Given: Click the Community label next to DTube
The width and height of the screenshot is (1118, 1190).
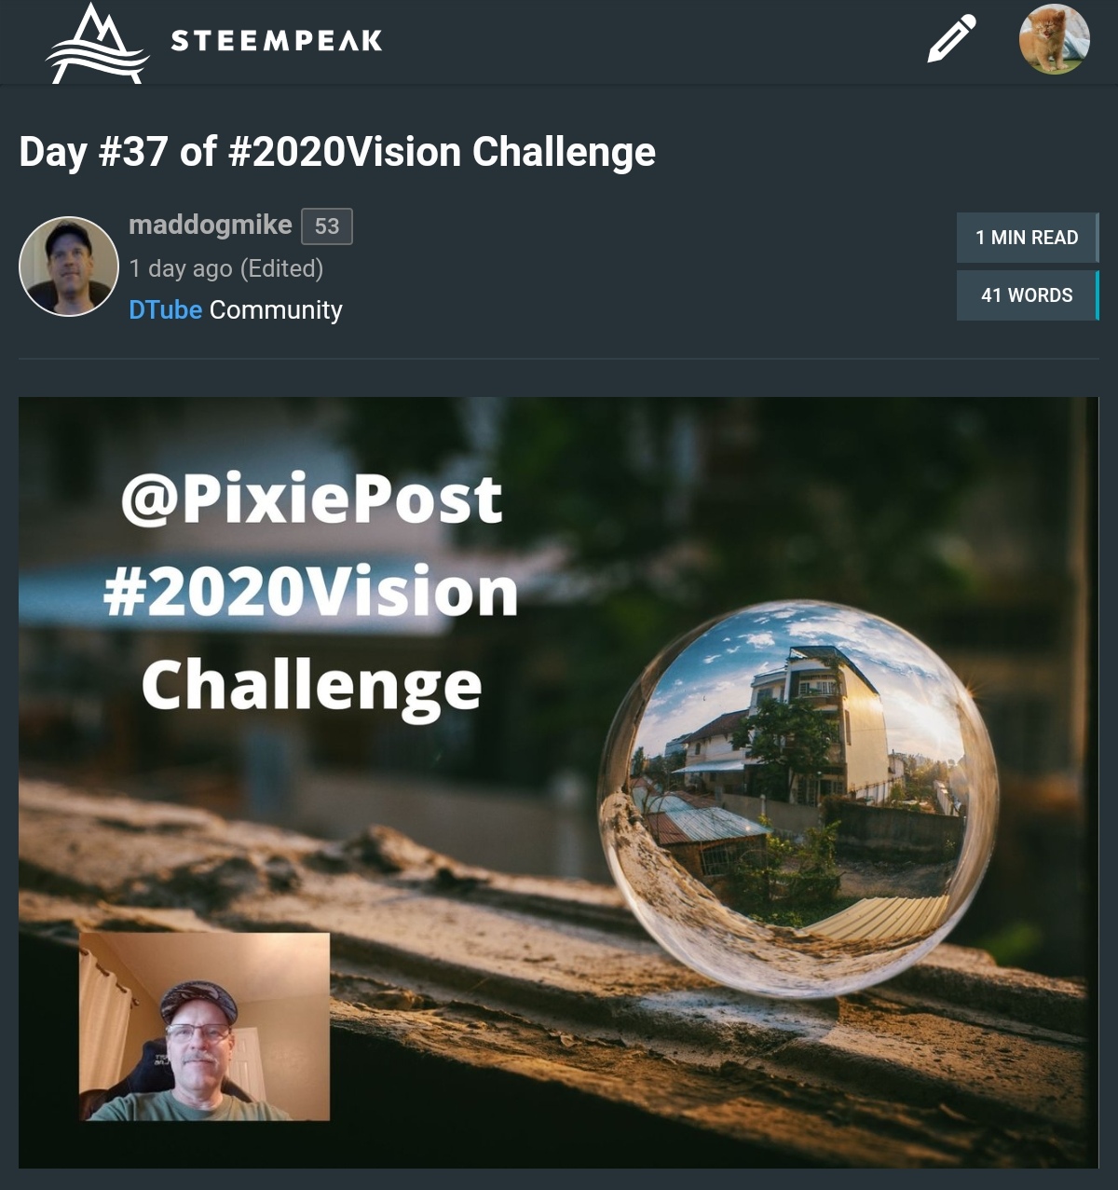Looking at the screenshot, I should pos(276,309).
